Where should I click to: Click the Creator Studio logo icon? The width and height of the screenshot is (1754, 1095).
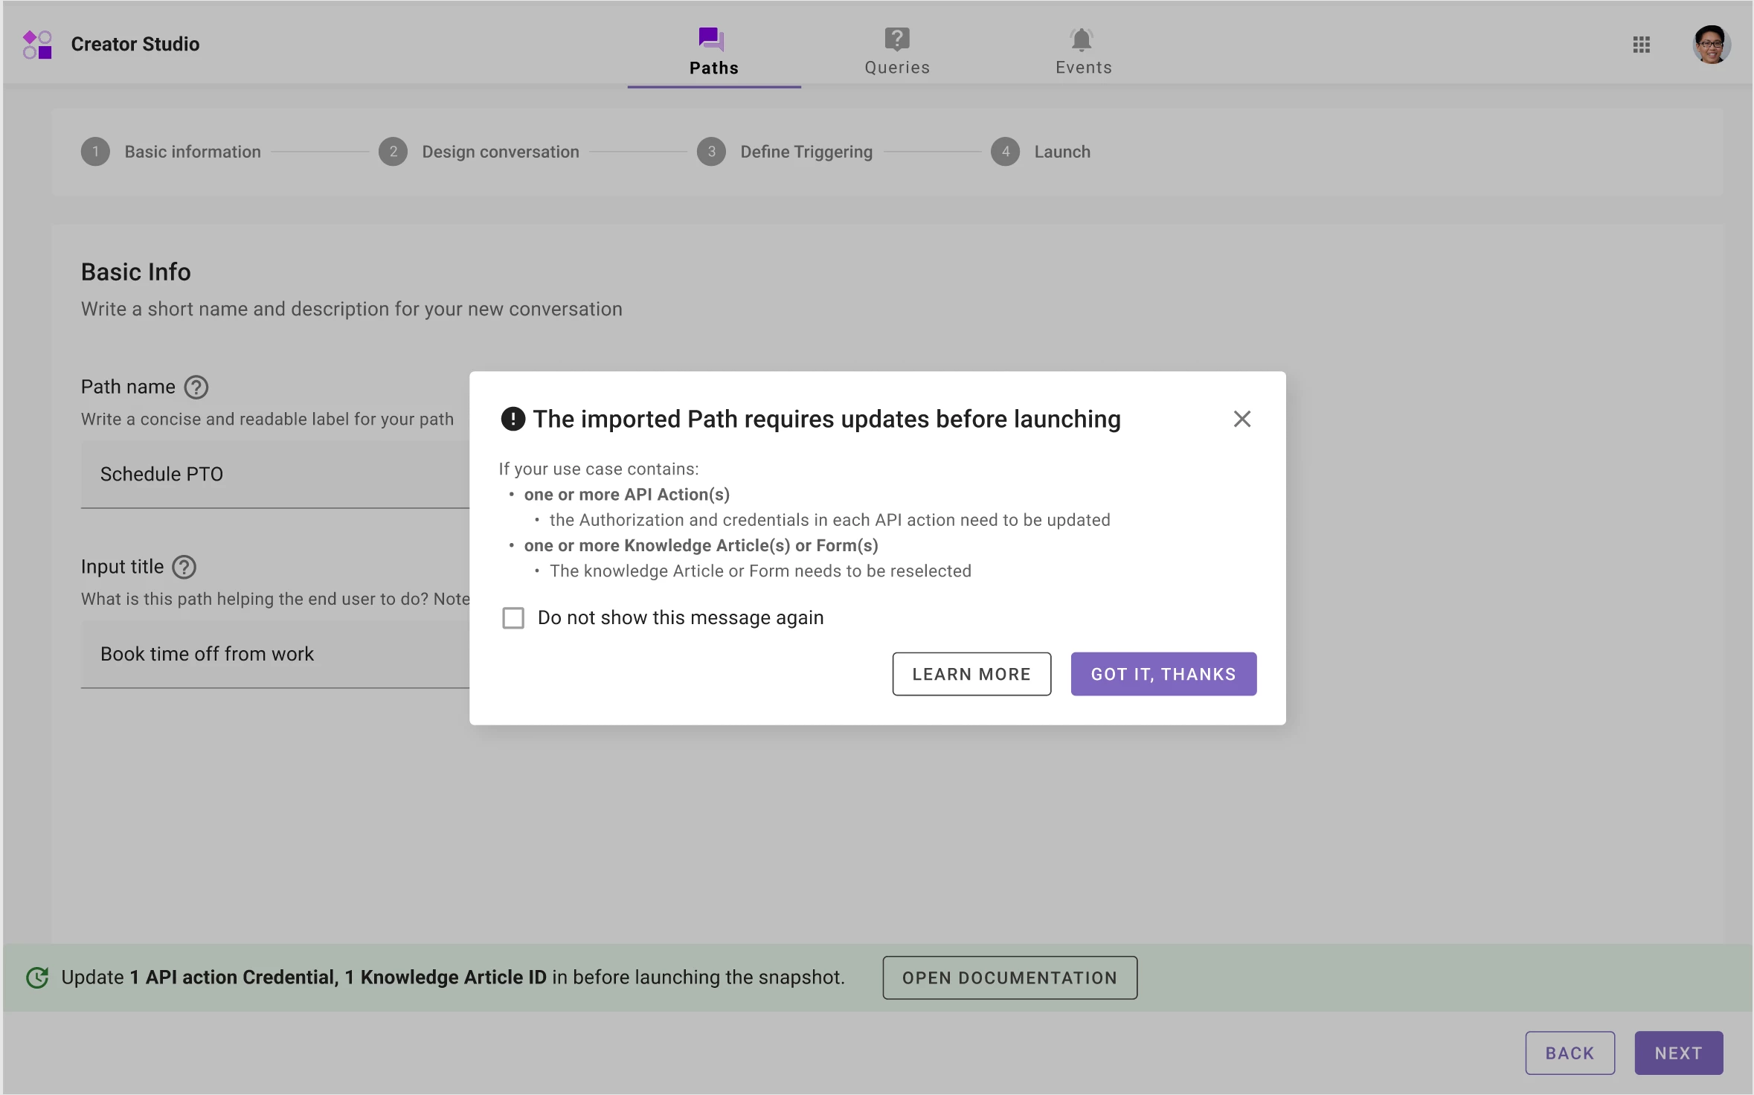coord(37,45)
